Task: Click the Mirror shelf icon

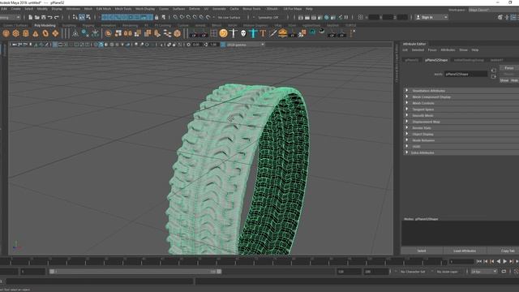Action: point(128,33)
